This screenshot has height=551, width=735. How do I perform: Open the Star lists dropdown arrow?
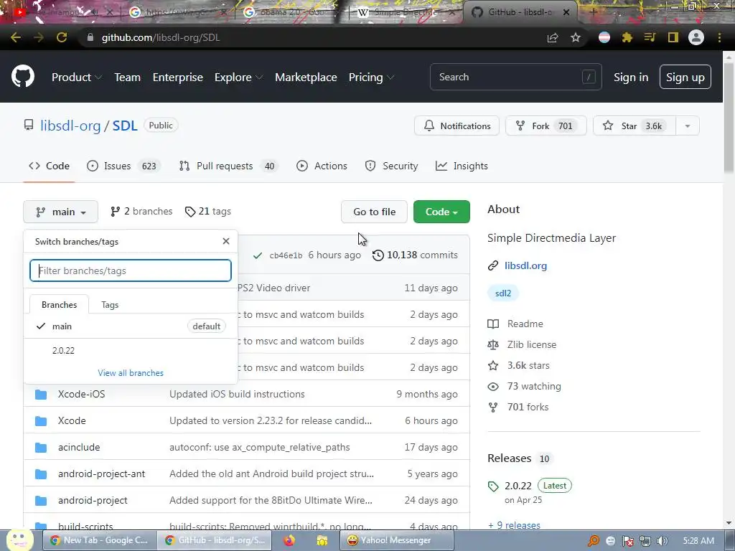tap(688, 126)
